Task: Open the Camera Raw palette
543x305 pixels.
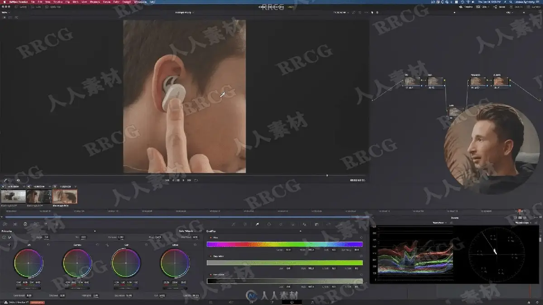Action: coord(5,224)
